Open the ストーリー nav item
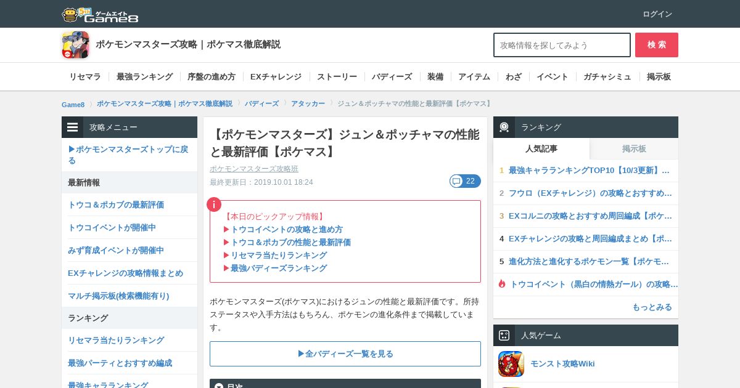The width and height of the screenshot is (740, 388). pos(337,77)
